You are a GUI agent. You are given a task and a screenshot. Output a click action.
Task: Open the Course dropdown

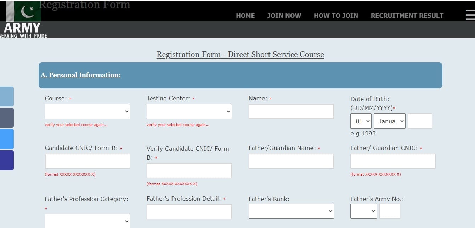tap(87, 111)
